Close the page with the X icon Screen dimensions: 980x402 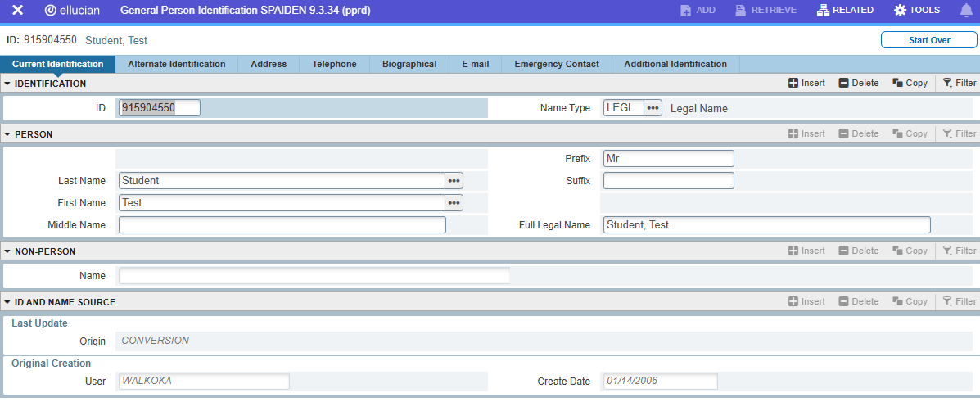coord(17,11)
